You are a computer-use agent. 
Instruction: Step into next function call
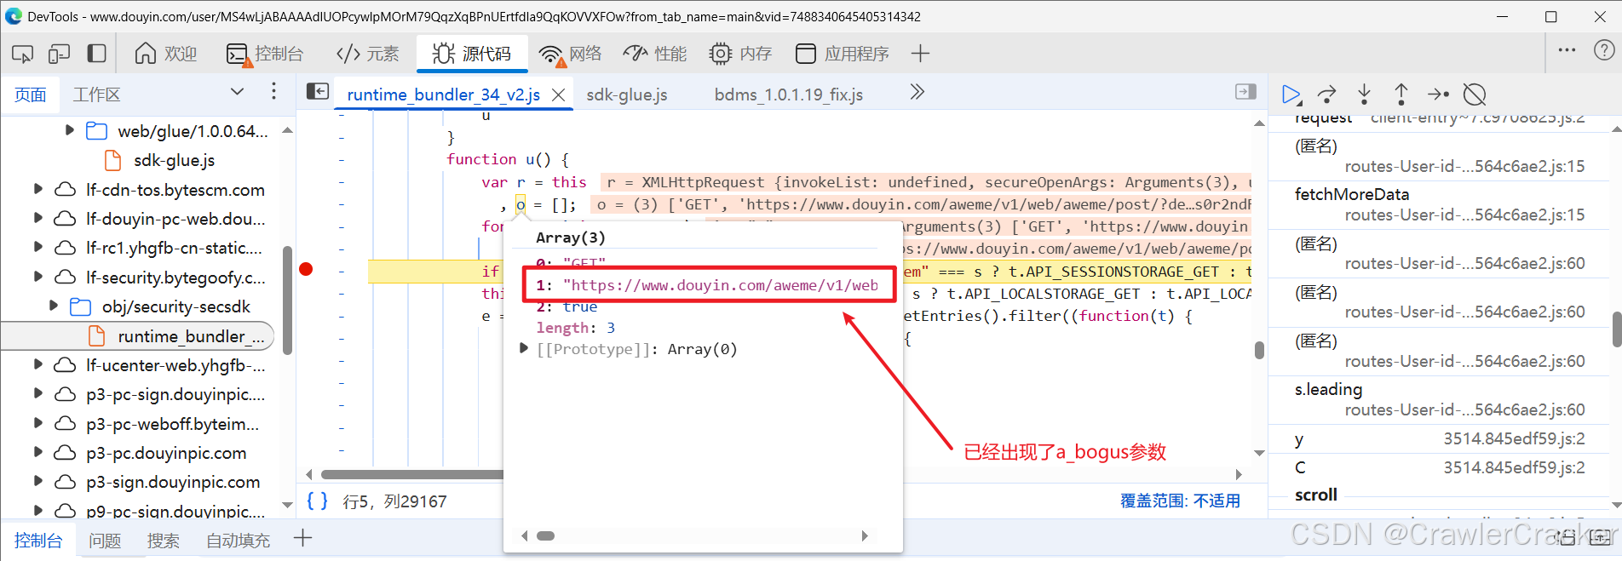1364,94
